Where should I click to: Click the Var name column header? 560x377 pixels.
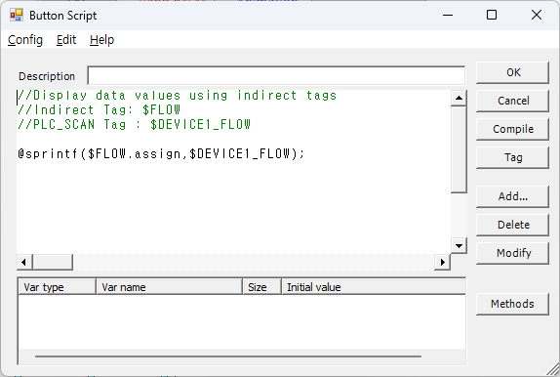pos(170,287)
